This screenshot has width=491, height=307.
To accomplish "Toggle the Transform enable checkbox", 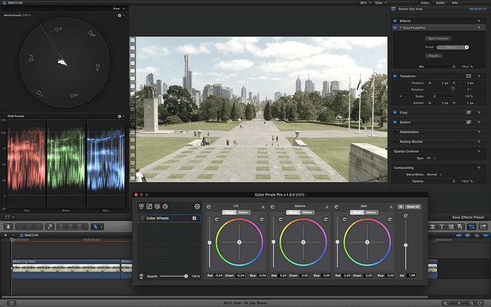I will [395, 76].
